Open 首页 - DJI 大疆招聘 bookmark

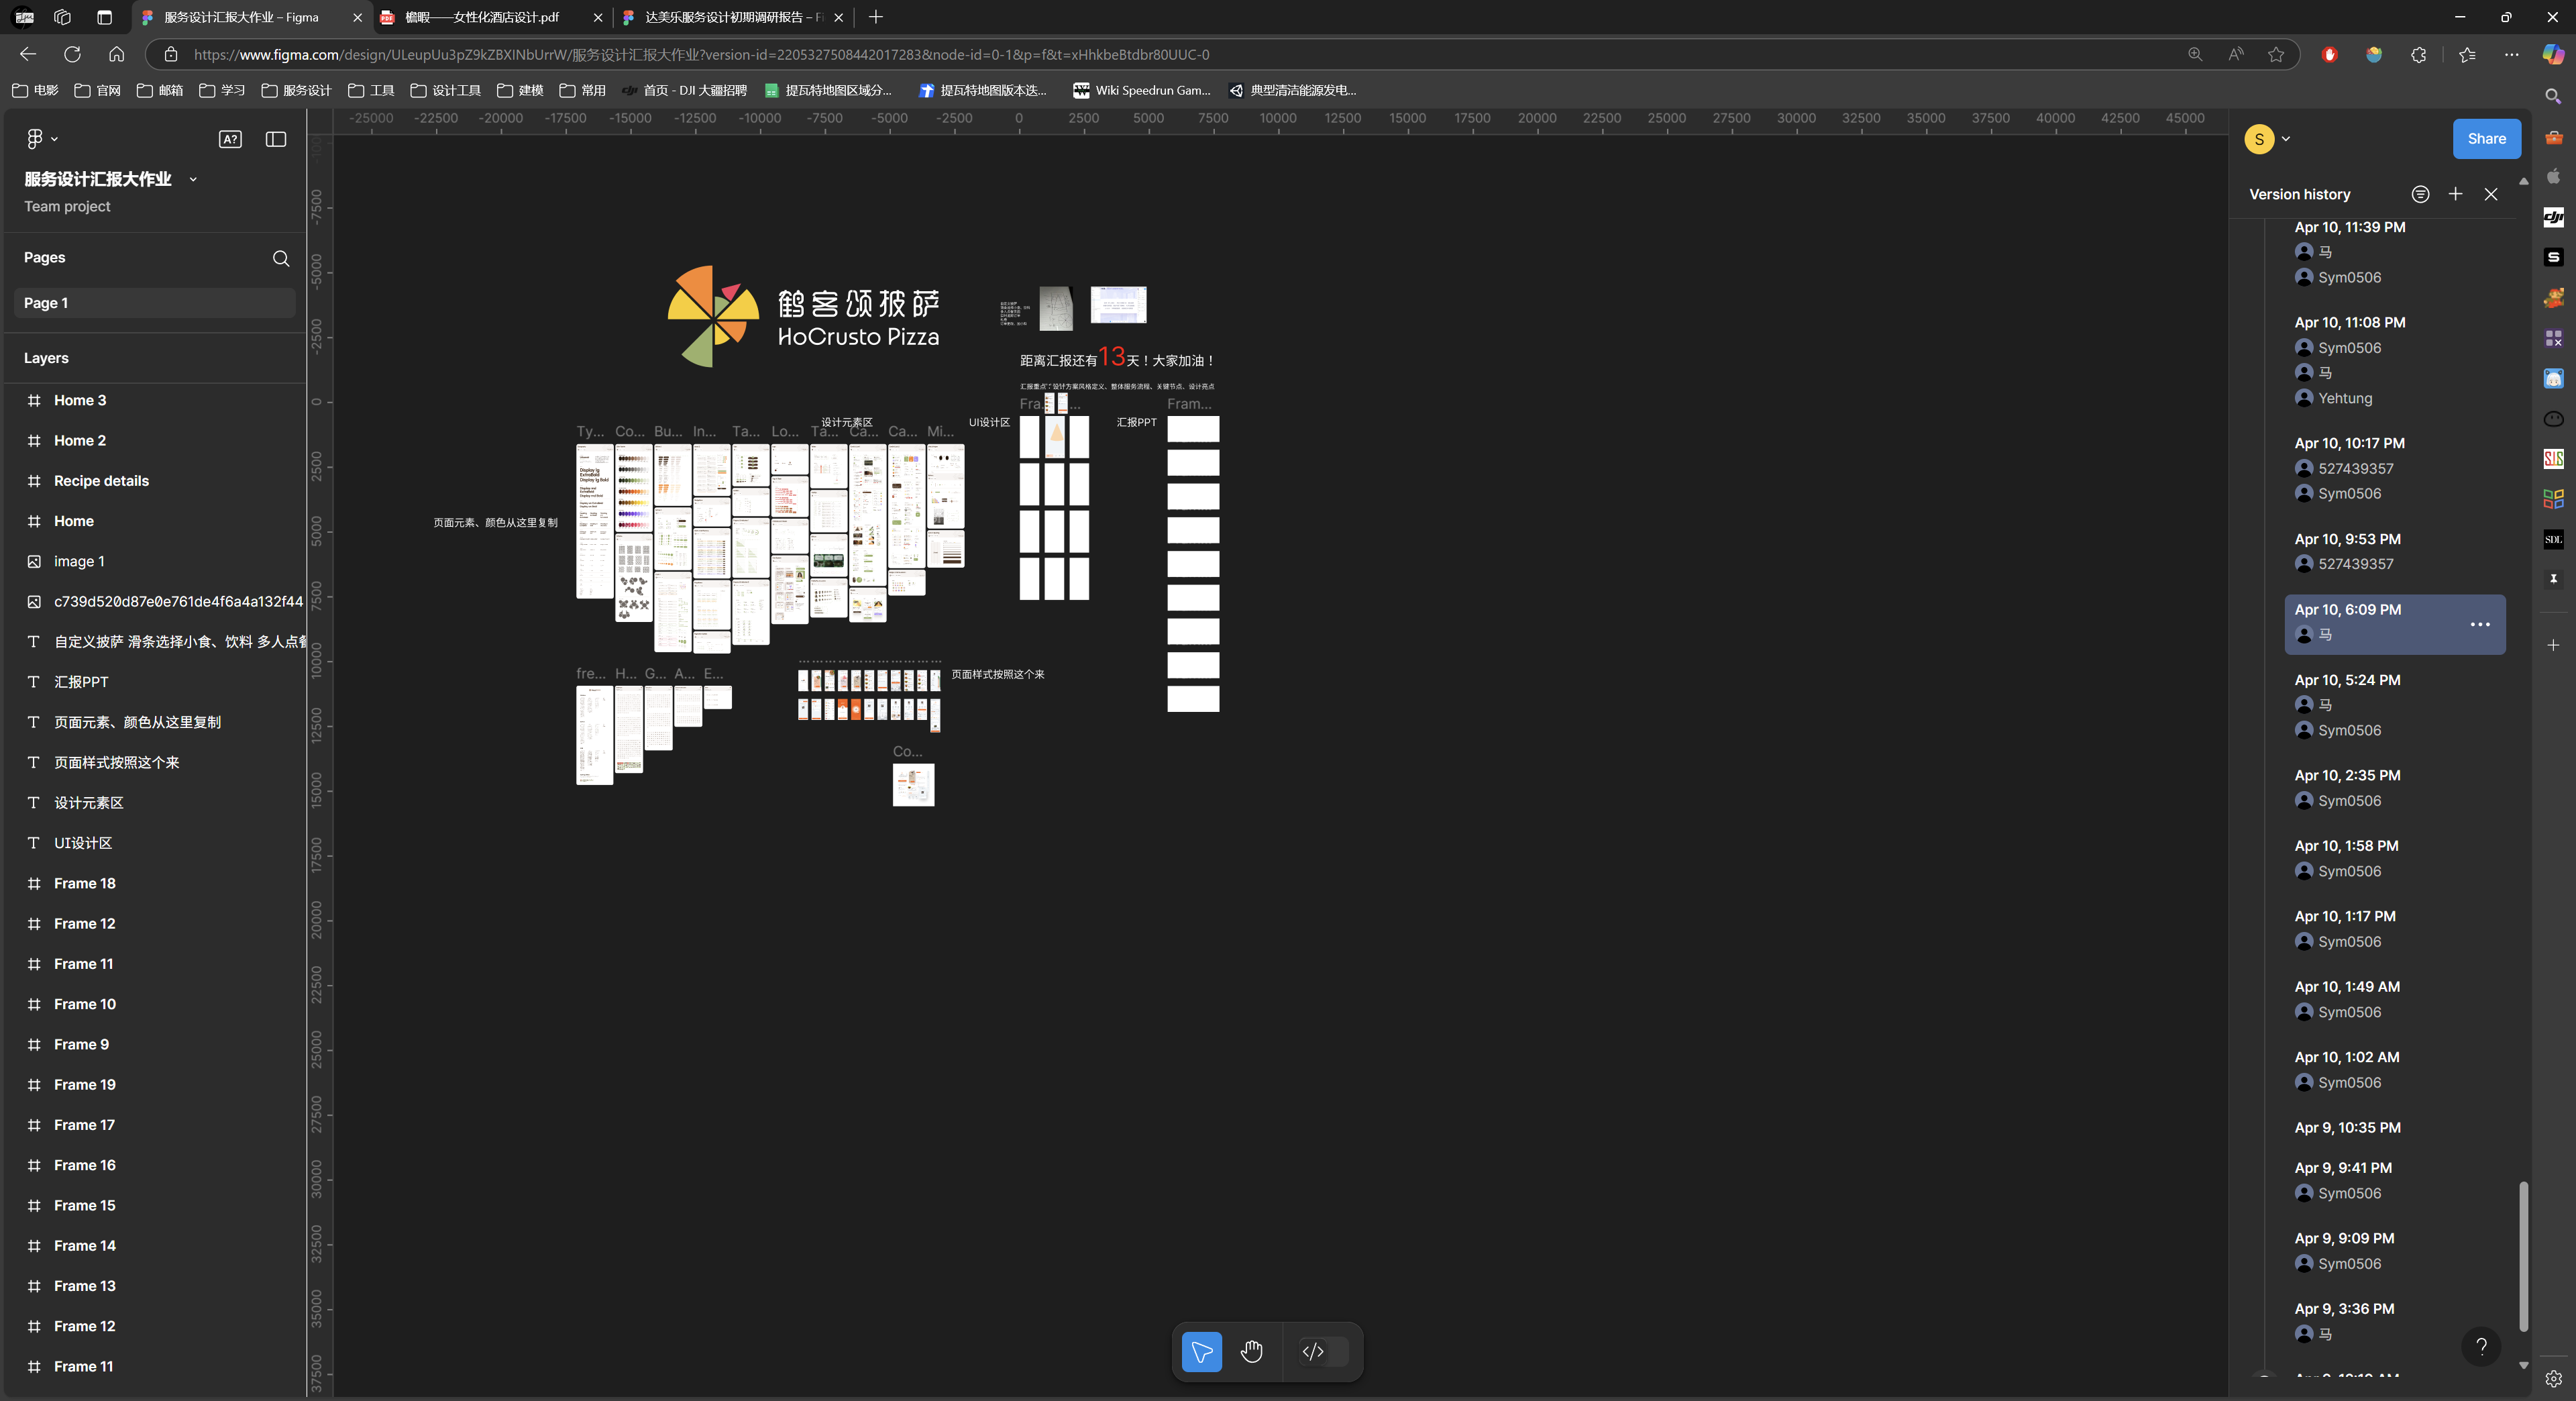coord(684,90)
